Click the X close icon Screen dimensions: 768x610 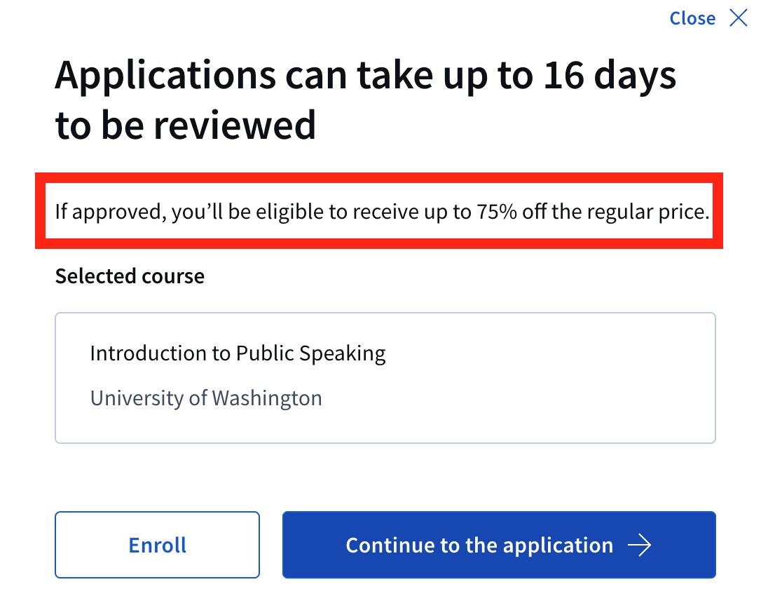tap(739, 18)
